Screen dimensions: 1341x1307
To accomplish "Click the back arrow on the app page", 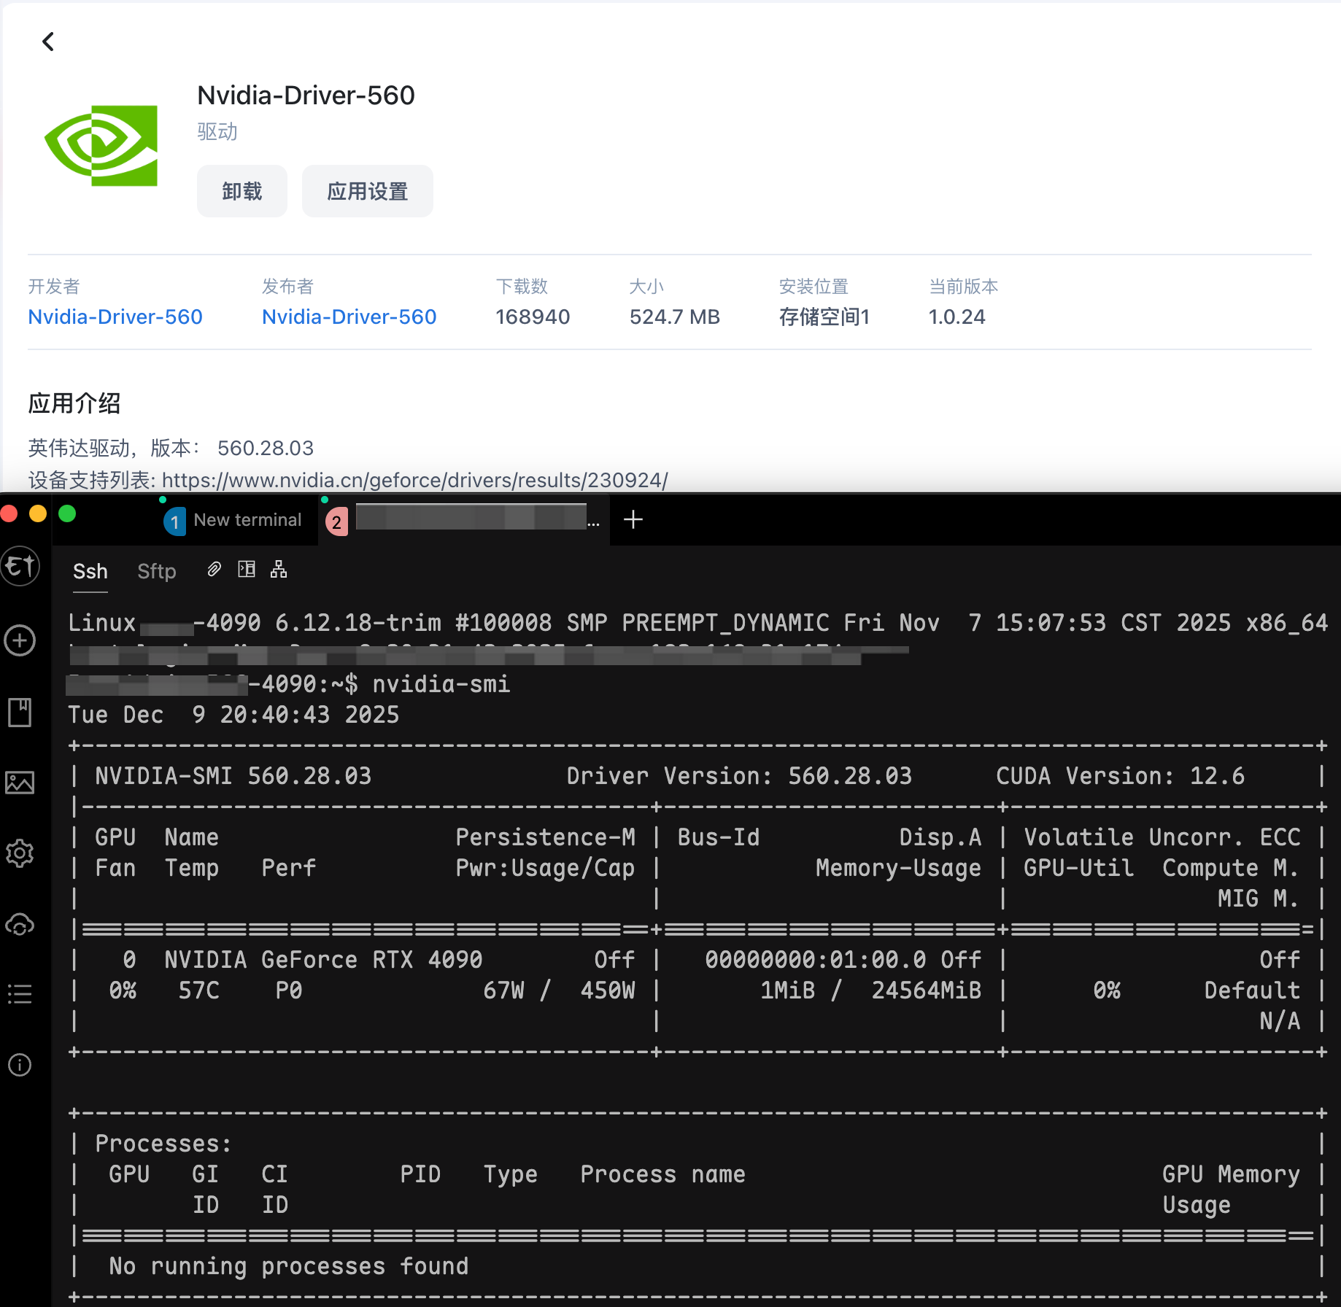I will point(48,42).
